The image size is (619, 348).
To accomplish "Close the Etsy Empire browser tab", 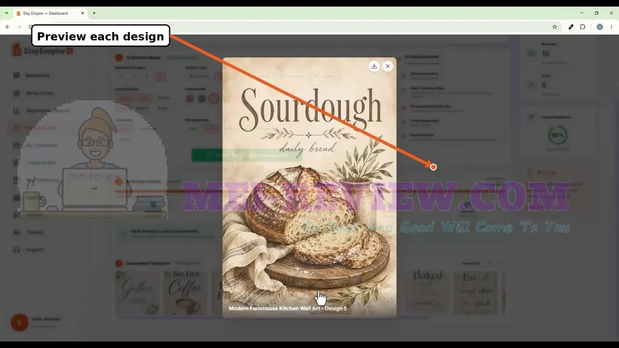I will point(82,13).
